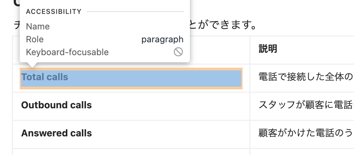Screen dimensions: 354x155
Task: Click the highlighted Total calls text
Action: coord(45,77)
